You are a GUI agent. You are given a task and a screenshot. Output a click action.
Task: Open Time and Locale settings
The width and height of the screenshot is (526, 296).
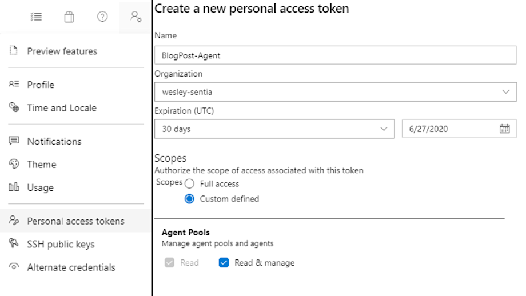coord(62,108)
